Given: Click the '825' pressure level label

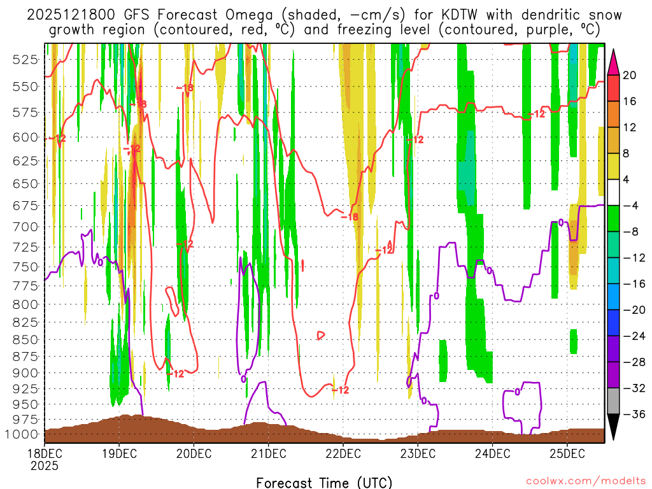Looking at the screenshot, I should point(25,322).
